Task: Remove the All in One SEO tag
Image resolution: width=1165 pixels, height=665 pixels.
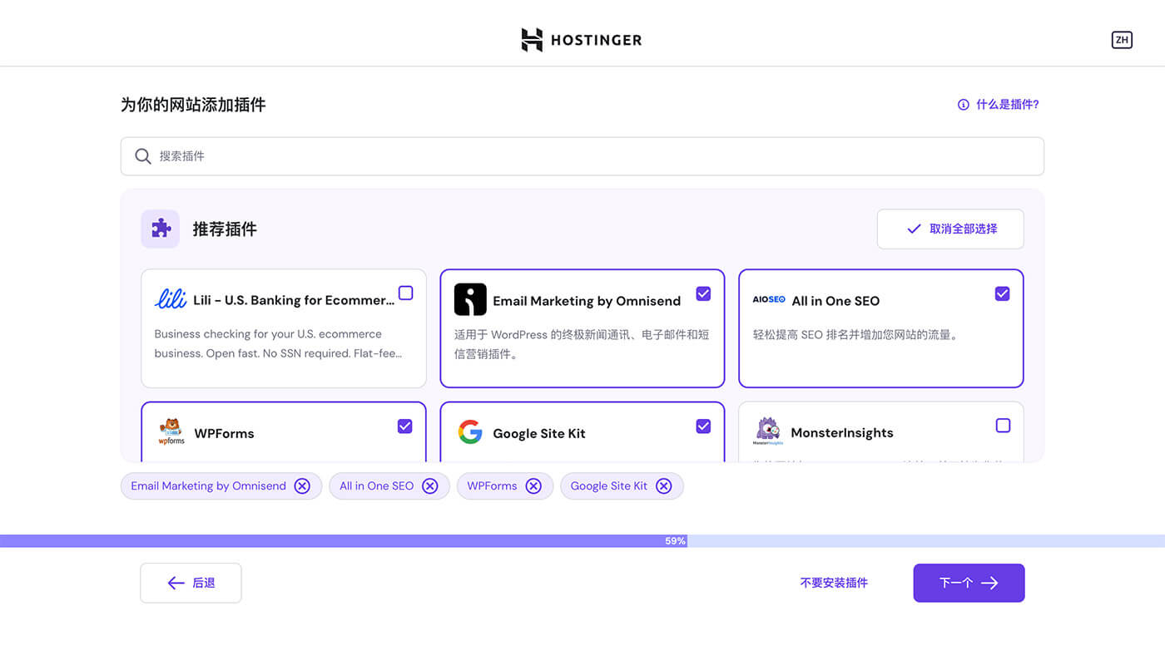Action: [430, 486]
